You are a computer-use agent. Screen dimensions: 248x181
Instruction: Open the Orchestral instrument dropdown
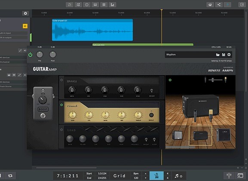pyautogui.click(x=13, y=62)
